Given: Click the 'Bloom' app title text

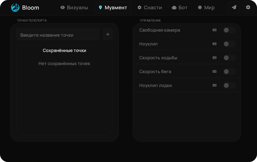Looking at the screenshot, I should tap(30, 8).
